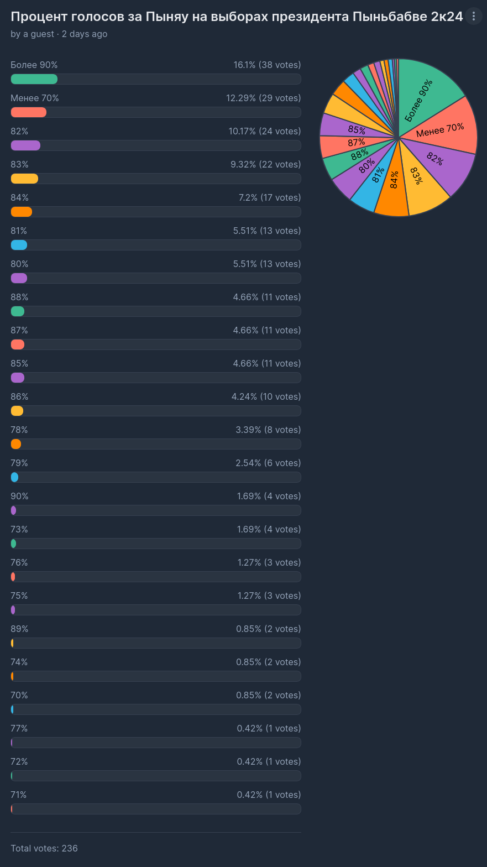
Task: Open the three-dot options menu
Action: pyautogui.click(x=473, y=16)
